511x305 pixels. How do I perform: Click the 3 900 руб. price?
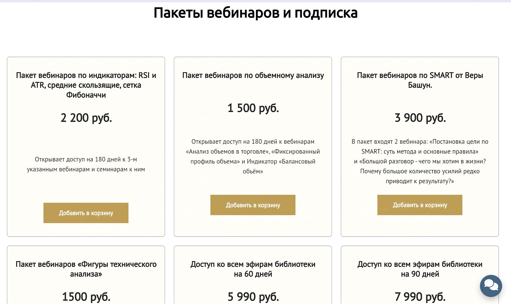point(420,118)
